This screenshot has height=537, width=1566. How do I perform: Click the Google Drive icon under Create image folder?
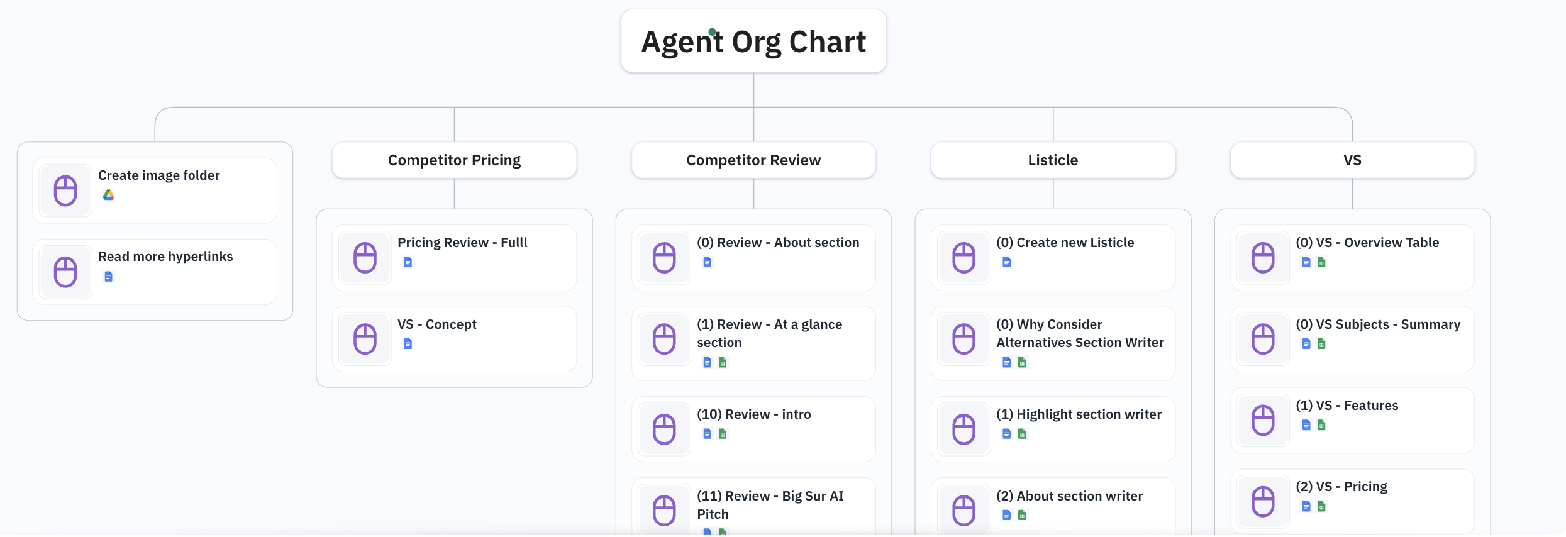[109, 195]
